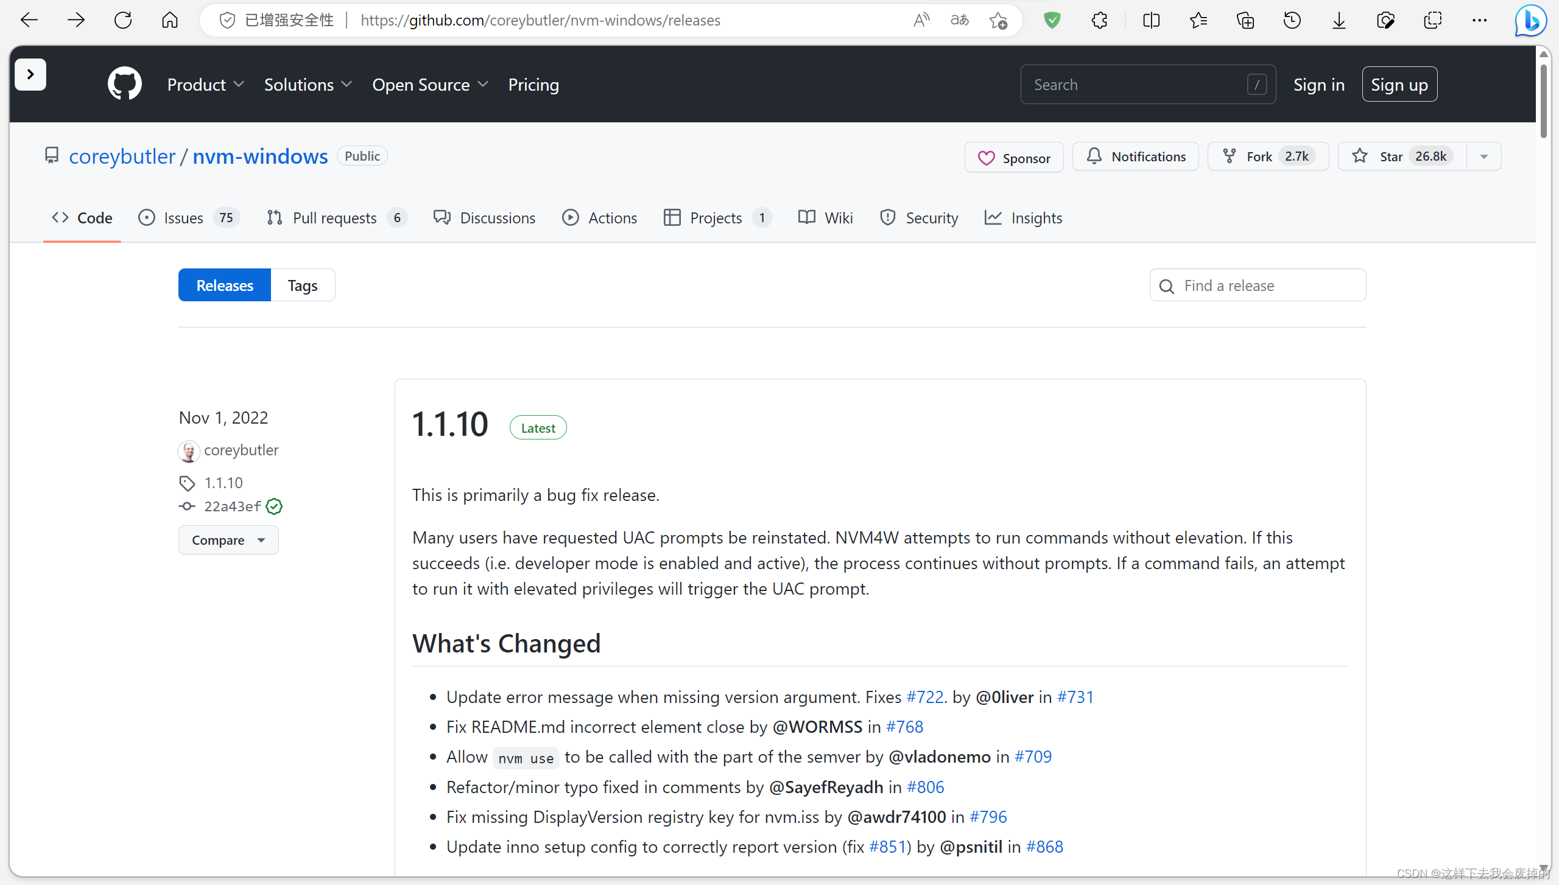Toggle split screen icon
The width and height of the screenshot is (1559, 885).
click(1151, 20)
